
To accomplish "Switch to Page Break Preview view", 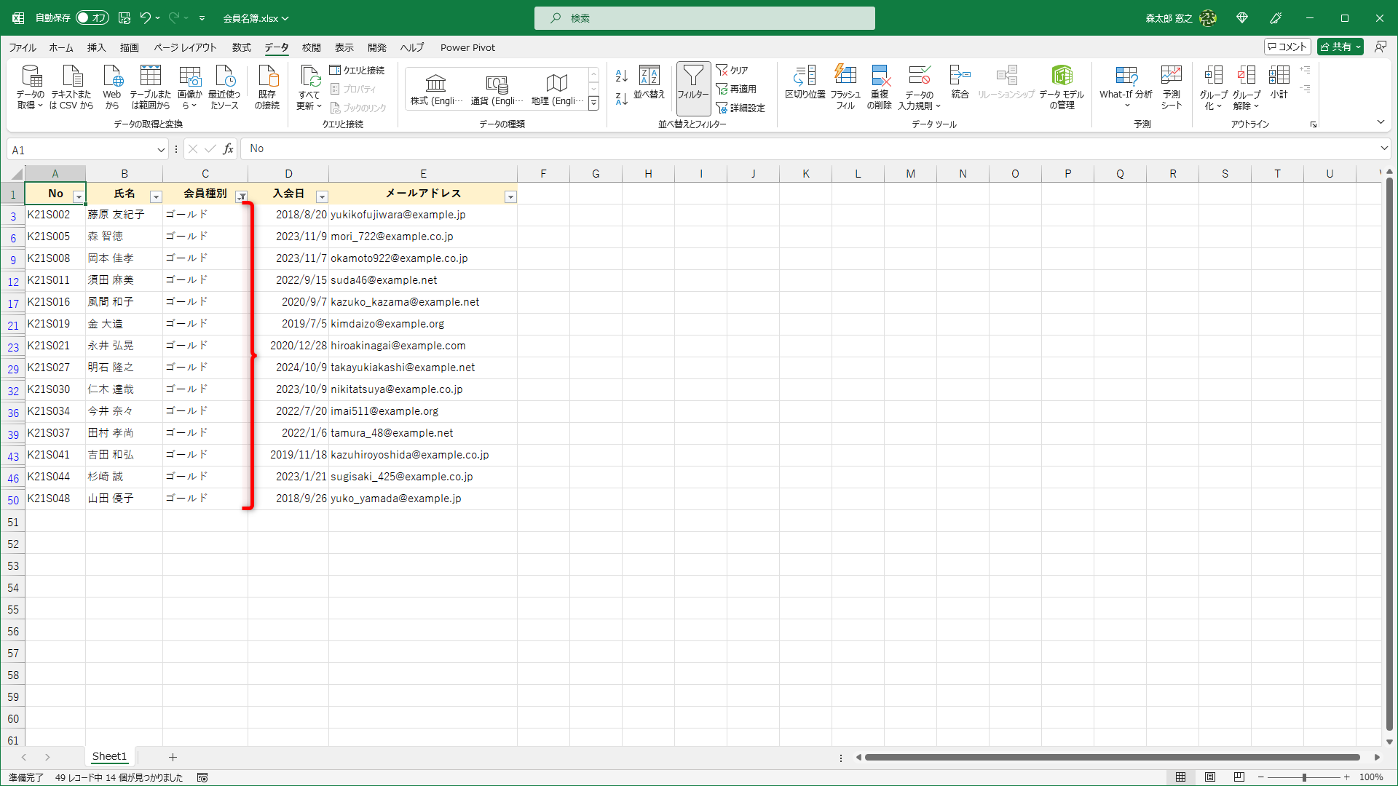I will [x=1239, y=777].
